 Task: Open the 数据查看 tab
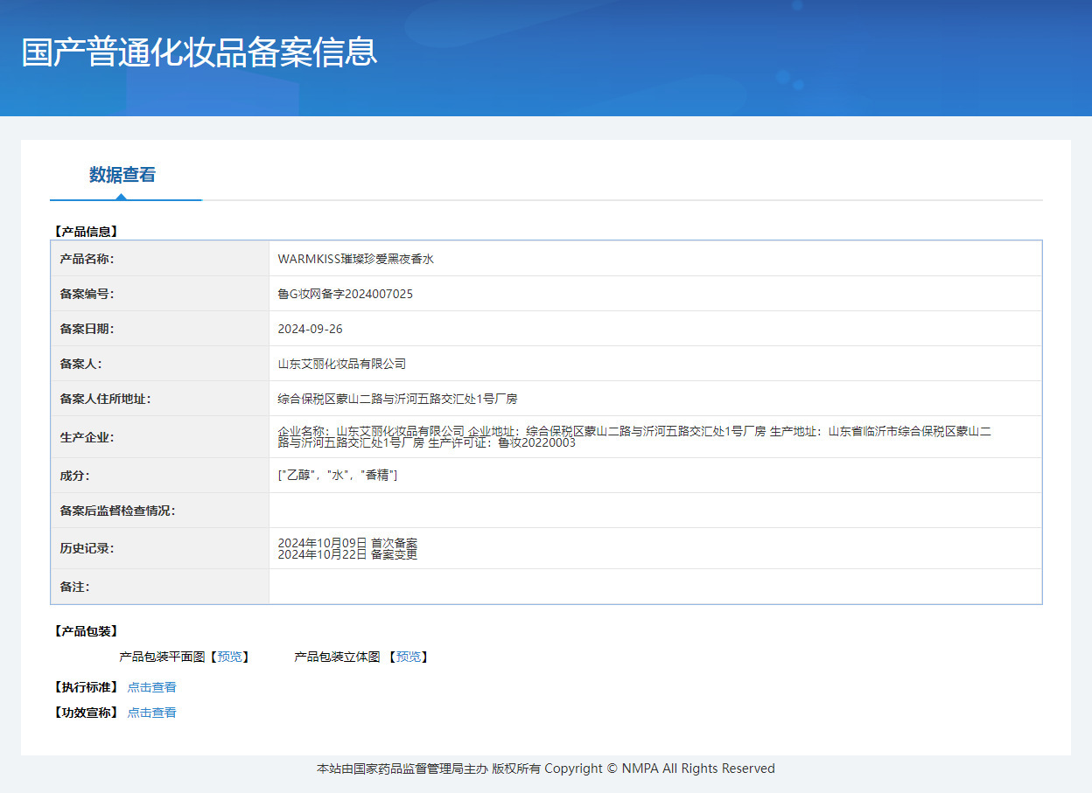pos(122,175)
